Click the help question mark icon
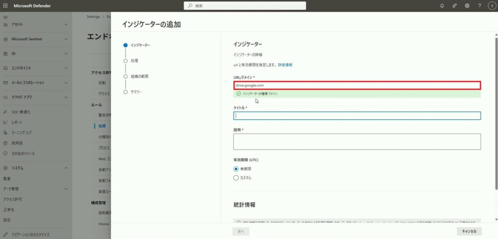The image size is (498, 239). 479,6
